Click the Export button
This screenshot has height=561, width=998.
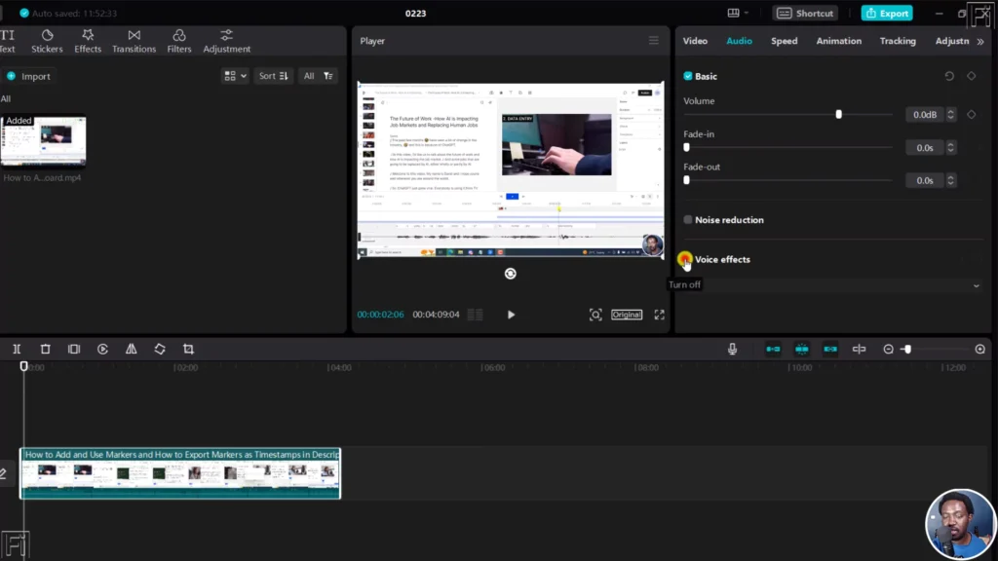click(887, 14)
